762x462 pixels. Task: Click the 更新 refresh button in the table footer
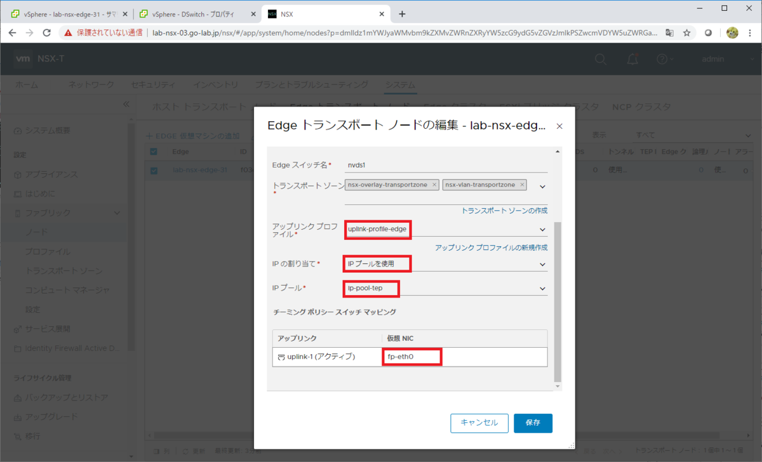coord(193,451)
